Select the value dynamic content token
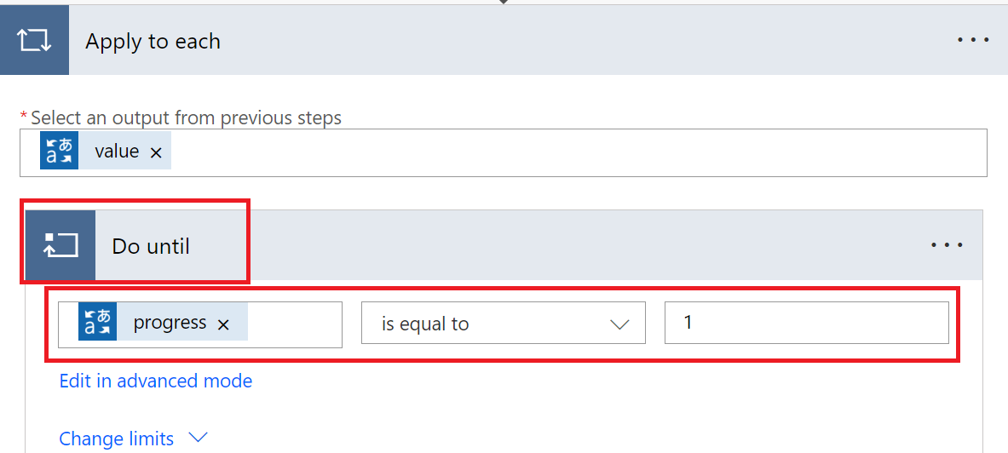The width and height of the screenshot is (1008, 453). [x=117, y=152]
